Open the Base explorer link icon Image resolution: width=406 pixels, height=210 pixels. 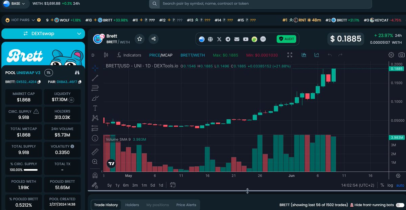(202, 39)
